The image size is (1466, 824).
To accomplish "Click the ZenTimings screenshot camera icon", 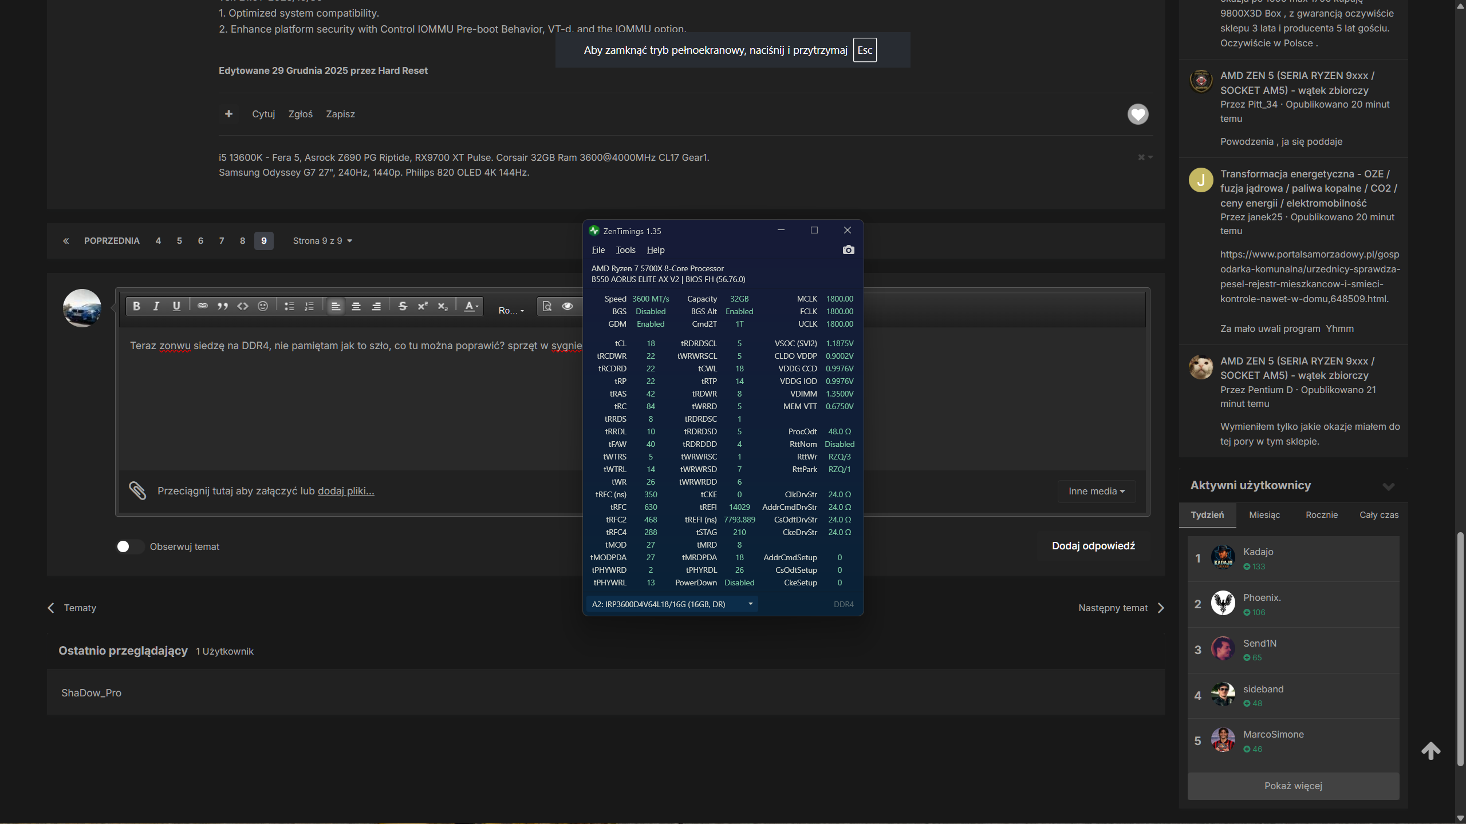I will click(x=848, y=250).
